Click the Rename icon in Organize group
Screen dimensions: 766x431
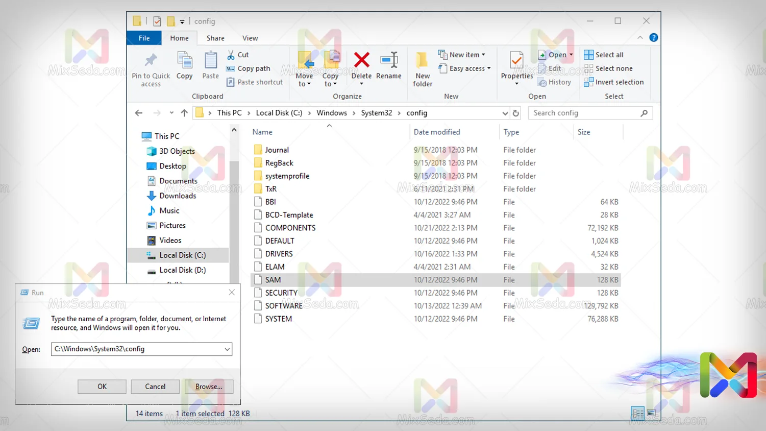coord(388,60)
